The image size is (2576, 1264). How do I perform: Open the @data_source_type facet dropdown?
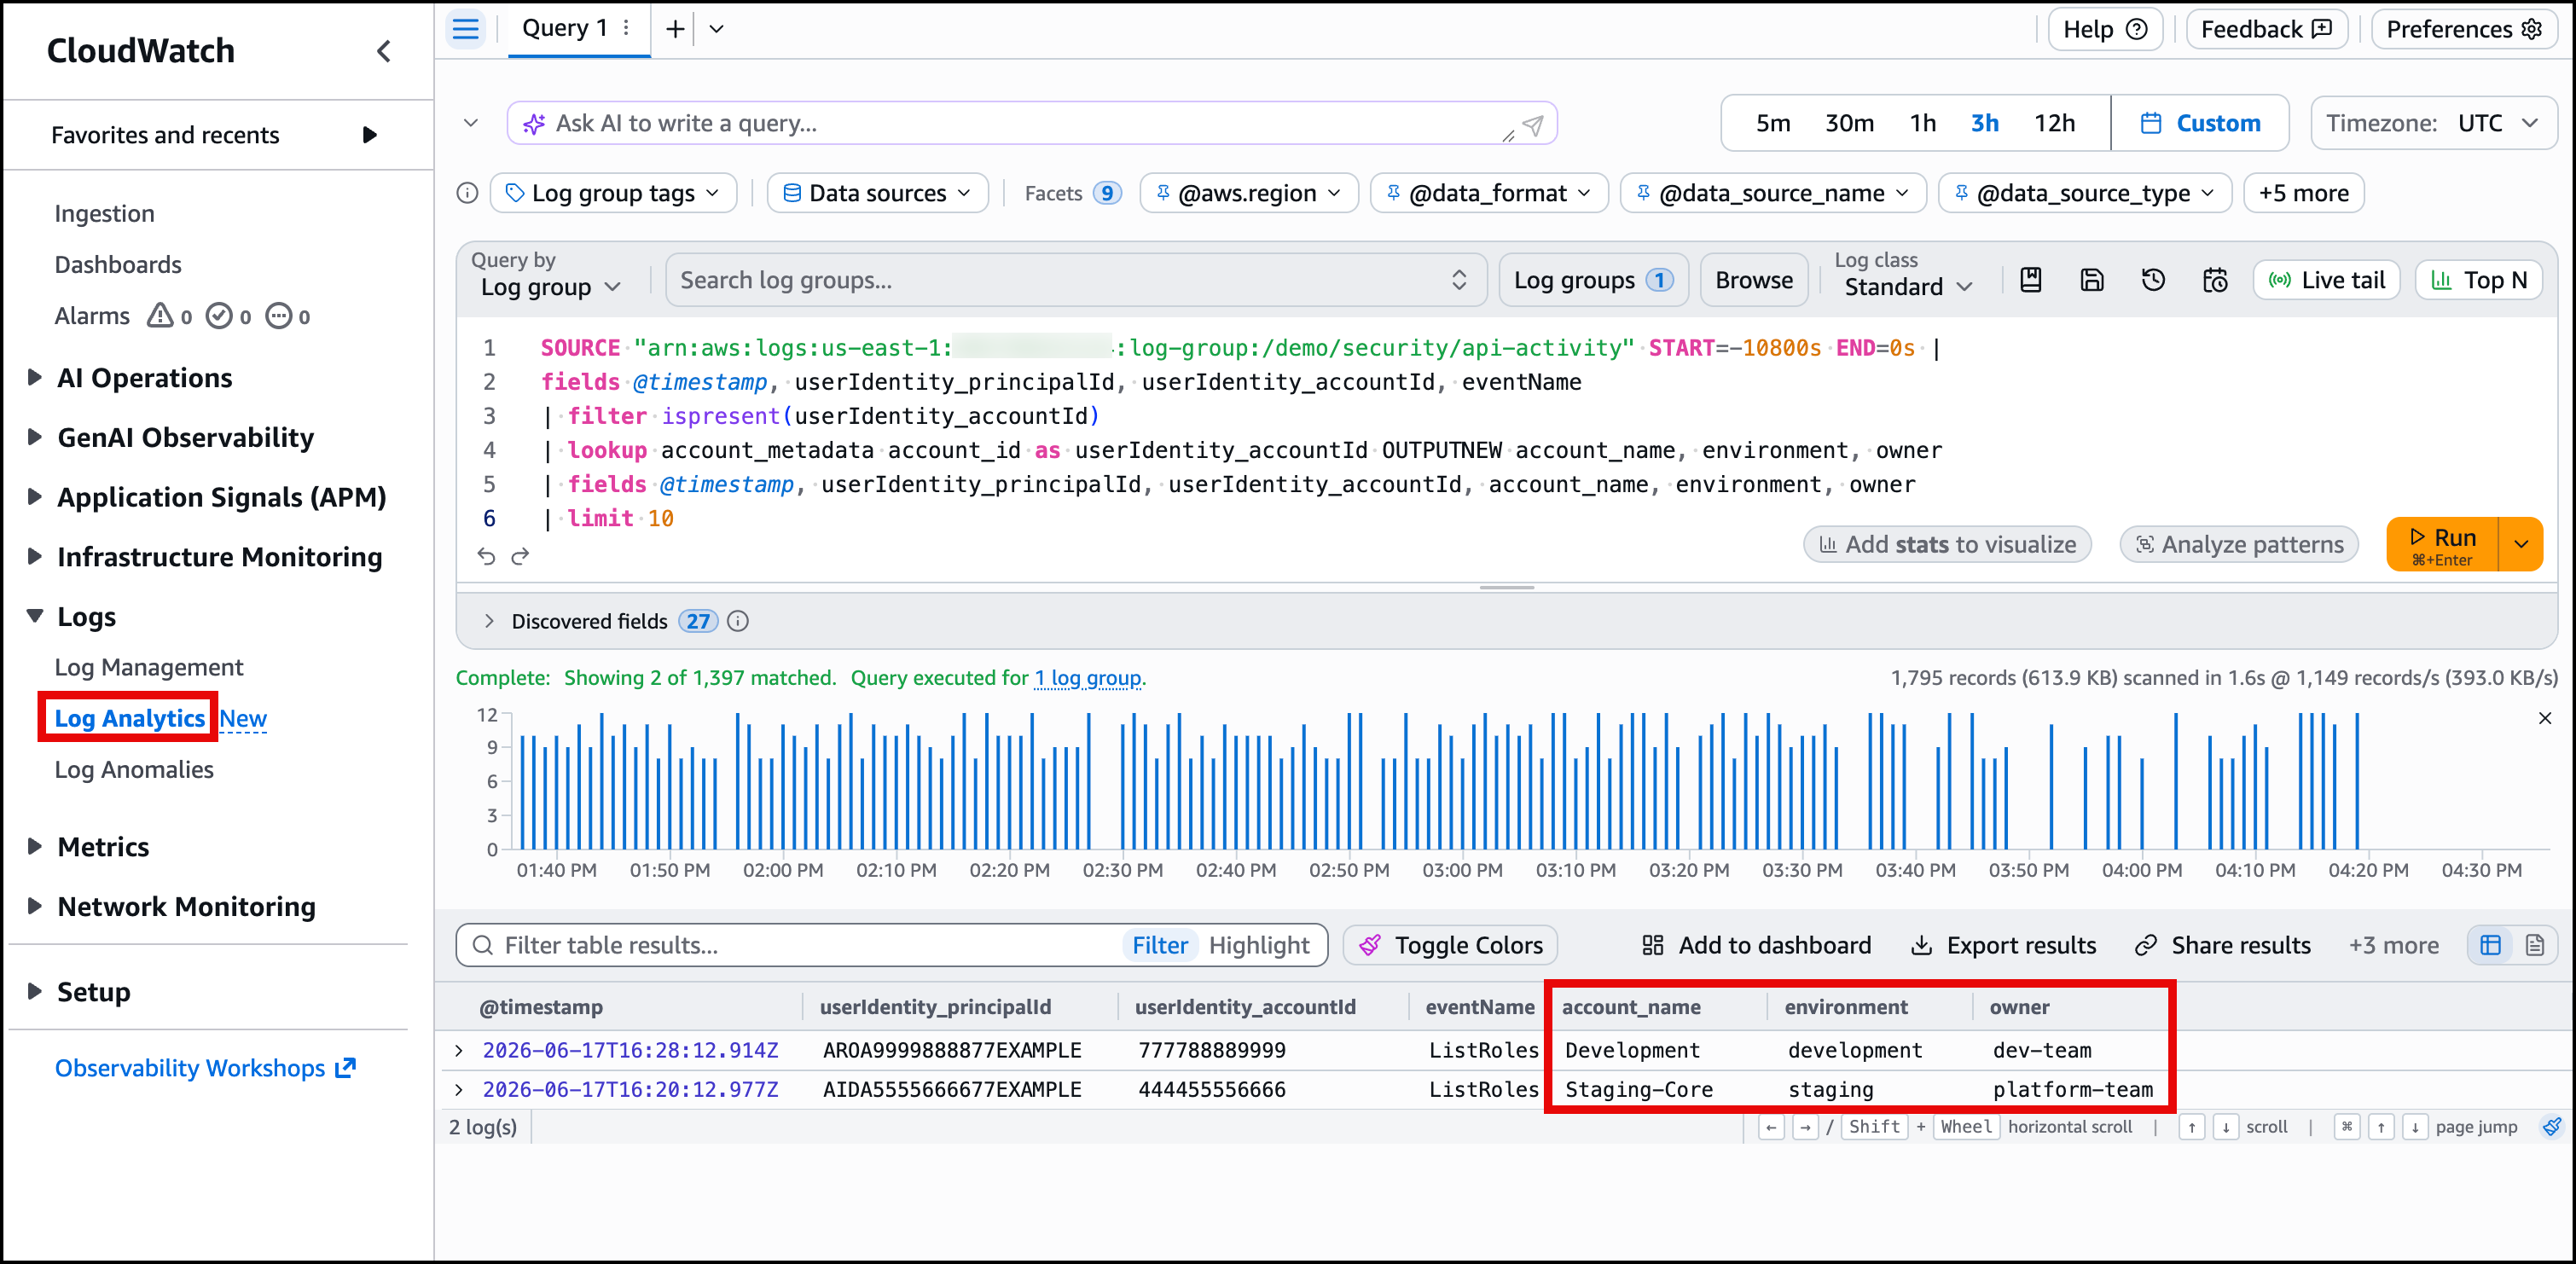point(2085,193)
